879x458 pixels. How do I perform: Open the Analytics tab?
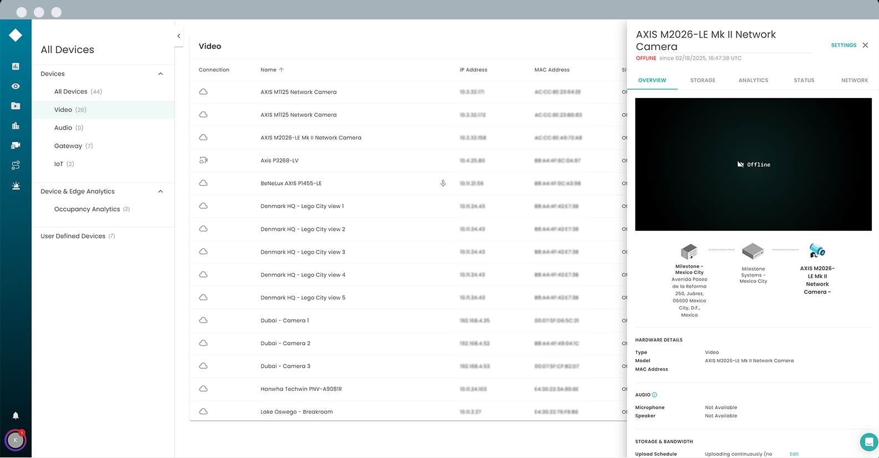pos(753,80)
